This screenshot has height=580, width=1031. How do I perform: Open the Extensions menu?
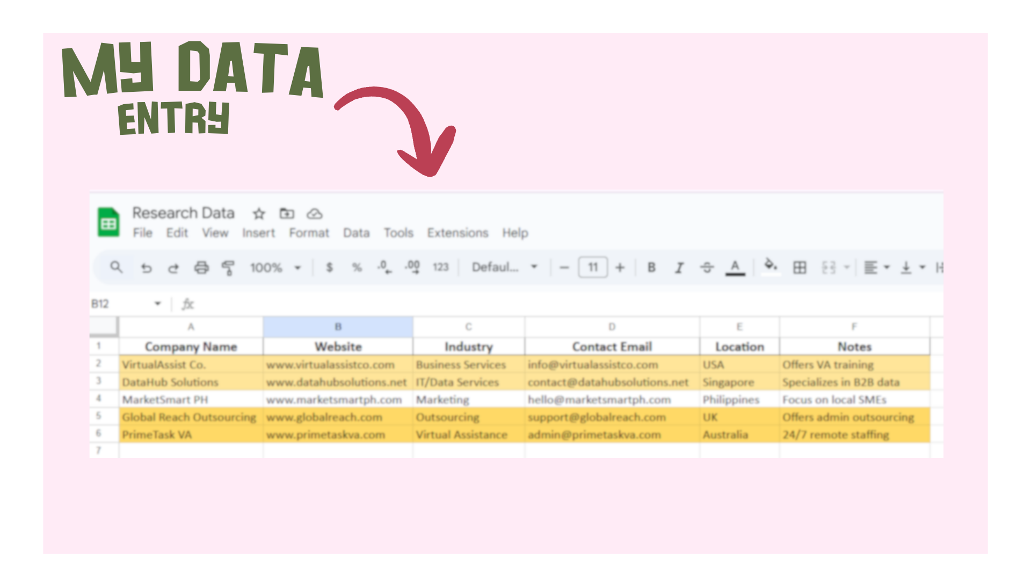coord(458,233)
